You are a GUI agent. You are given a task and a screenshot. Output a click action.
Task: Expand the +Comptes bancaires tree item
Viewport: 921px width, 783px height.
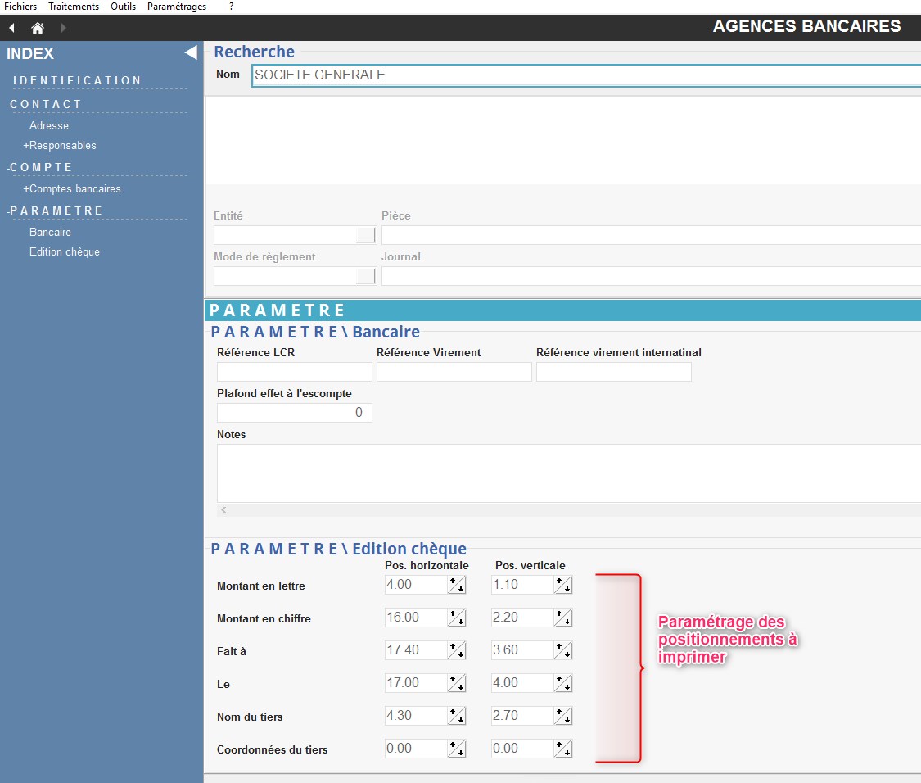72,188
